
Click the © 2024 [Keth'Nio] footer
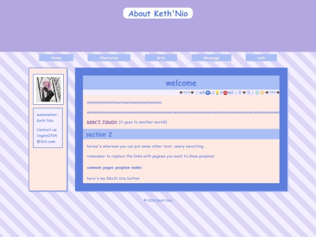[158, 200]
